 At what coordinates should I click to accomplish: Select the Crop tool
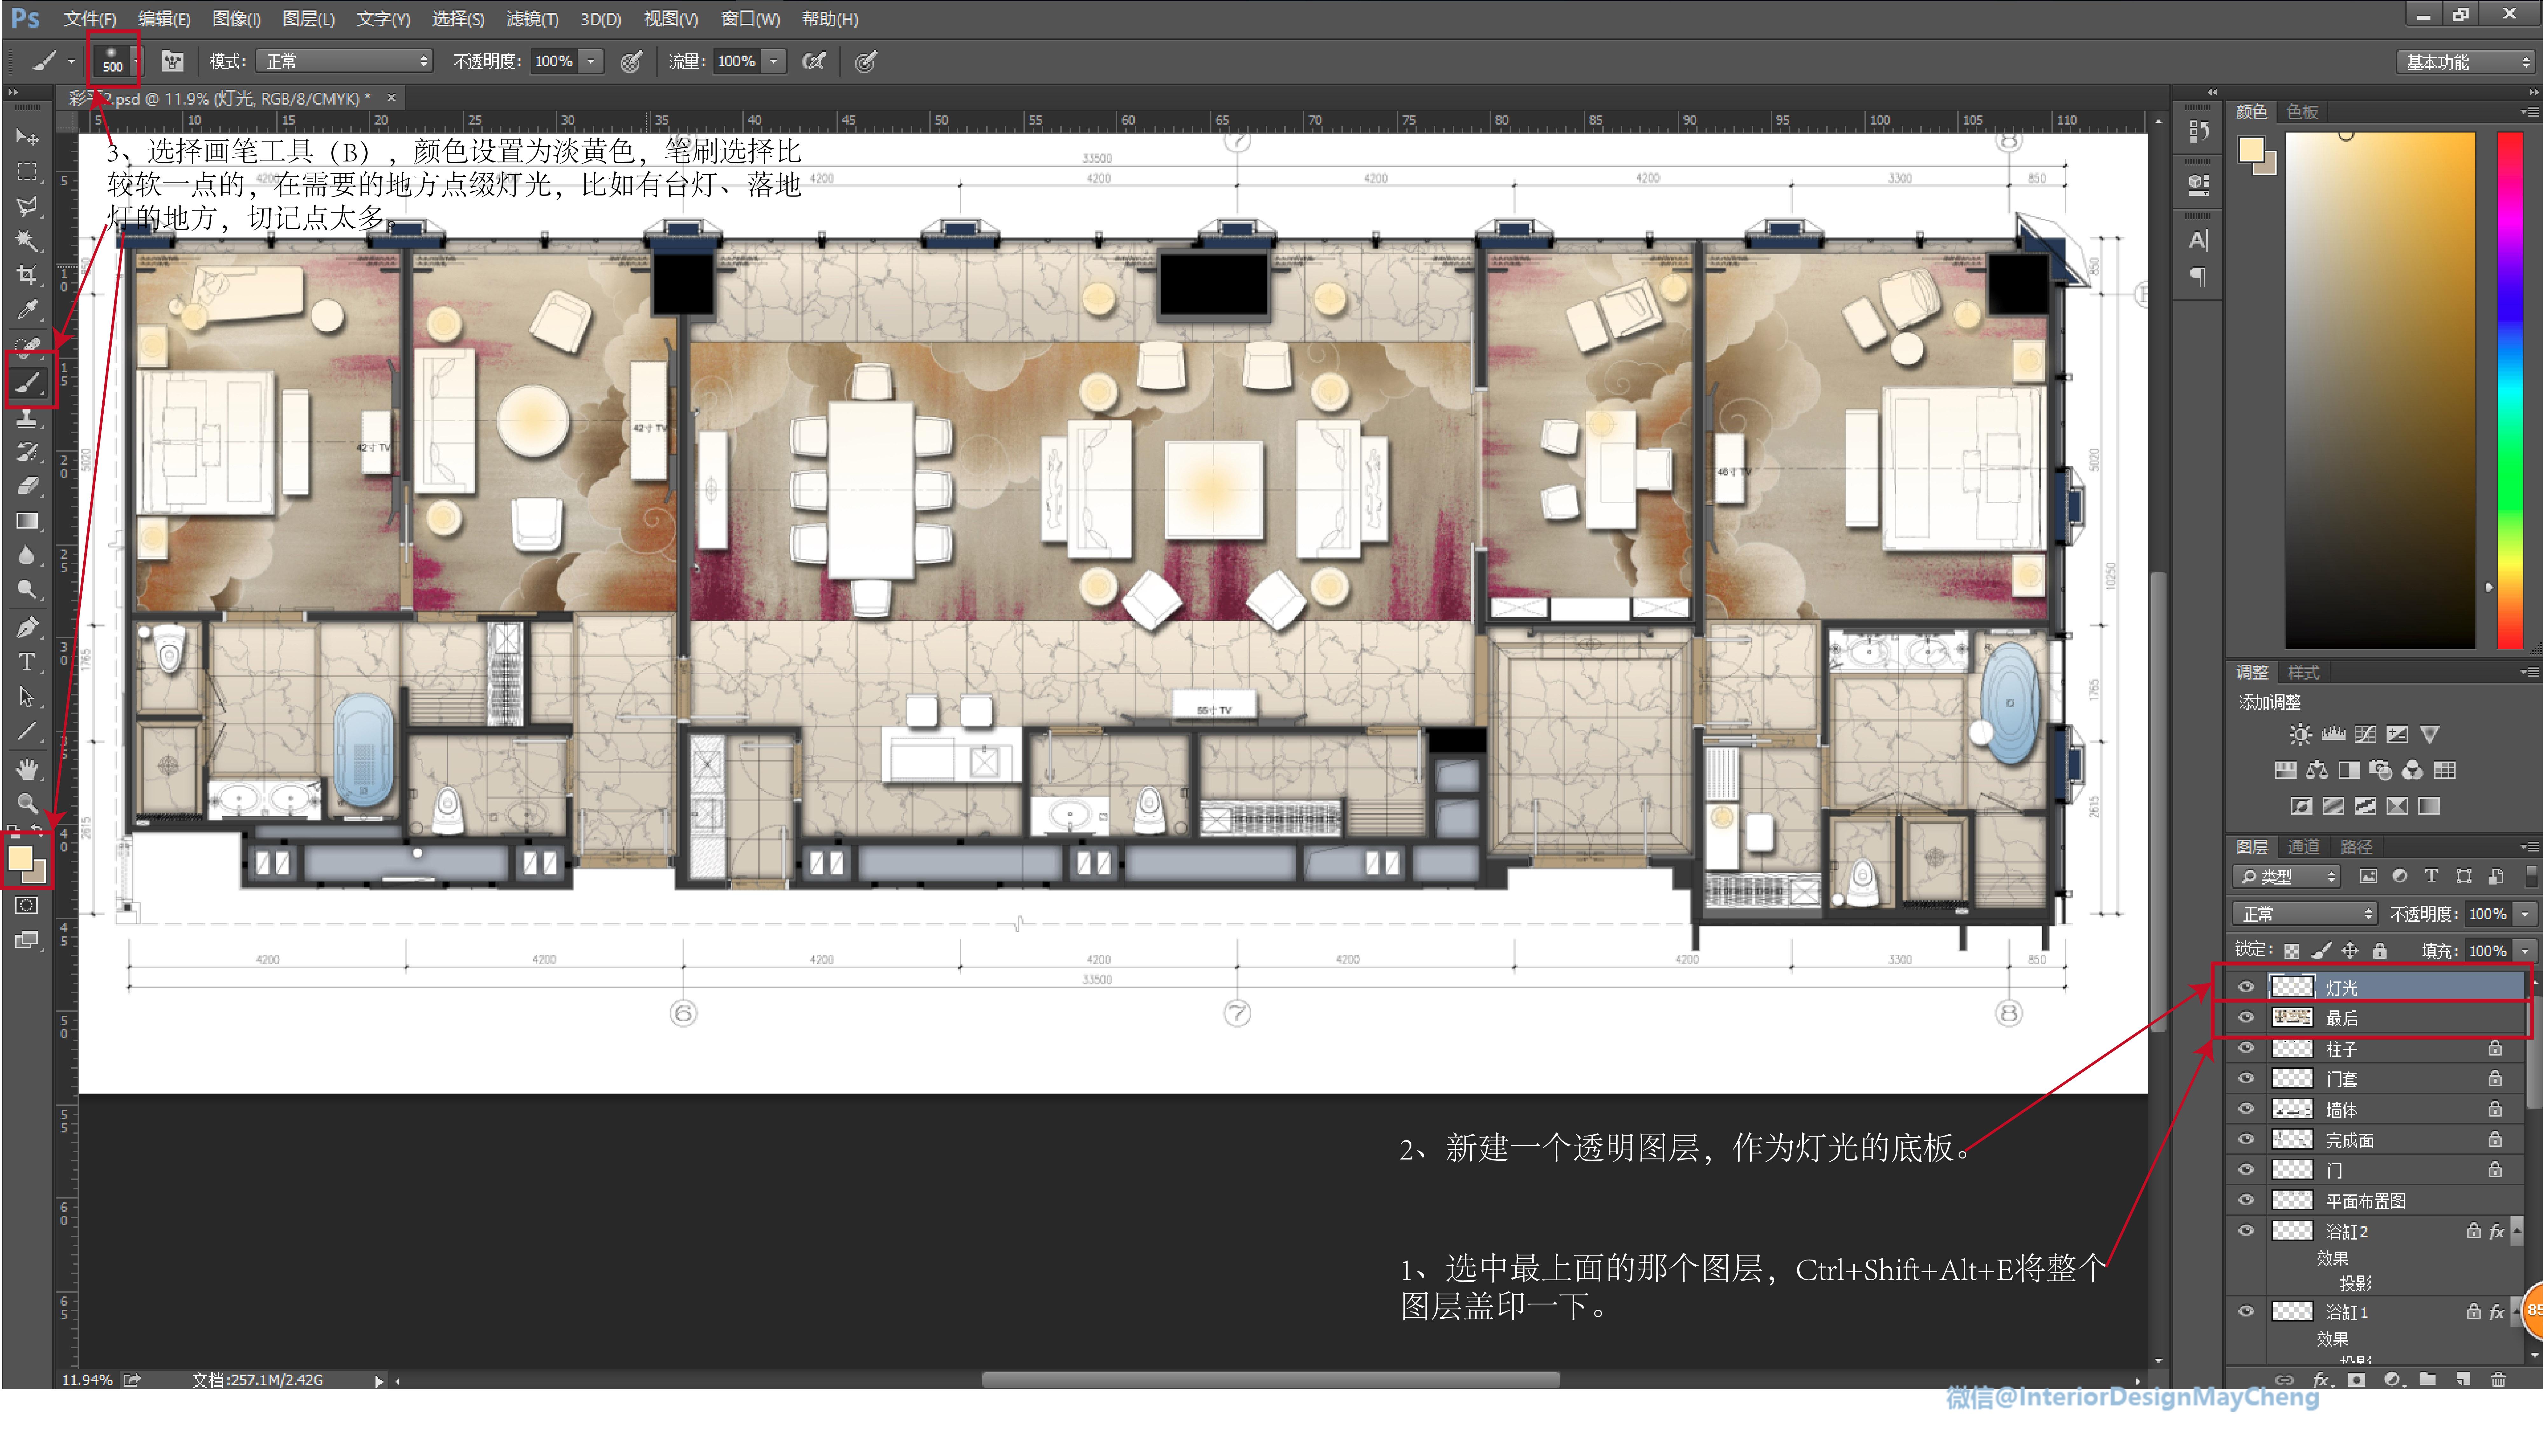pos(27,275)
